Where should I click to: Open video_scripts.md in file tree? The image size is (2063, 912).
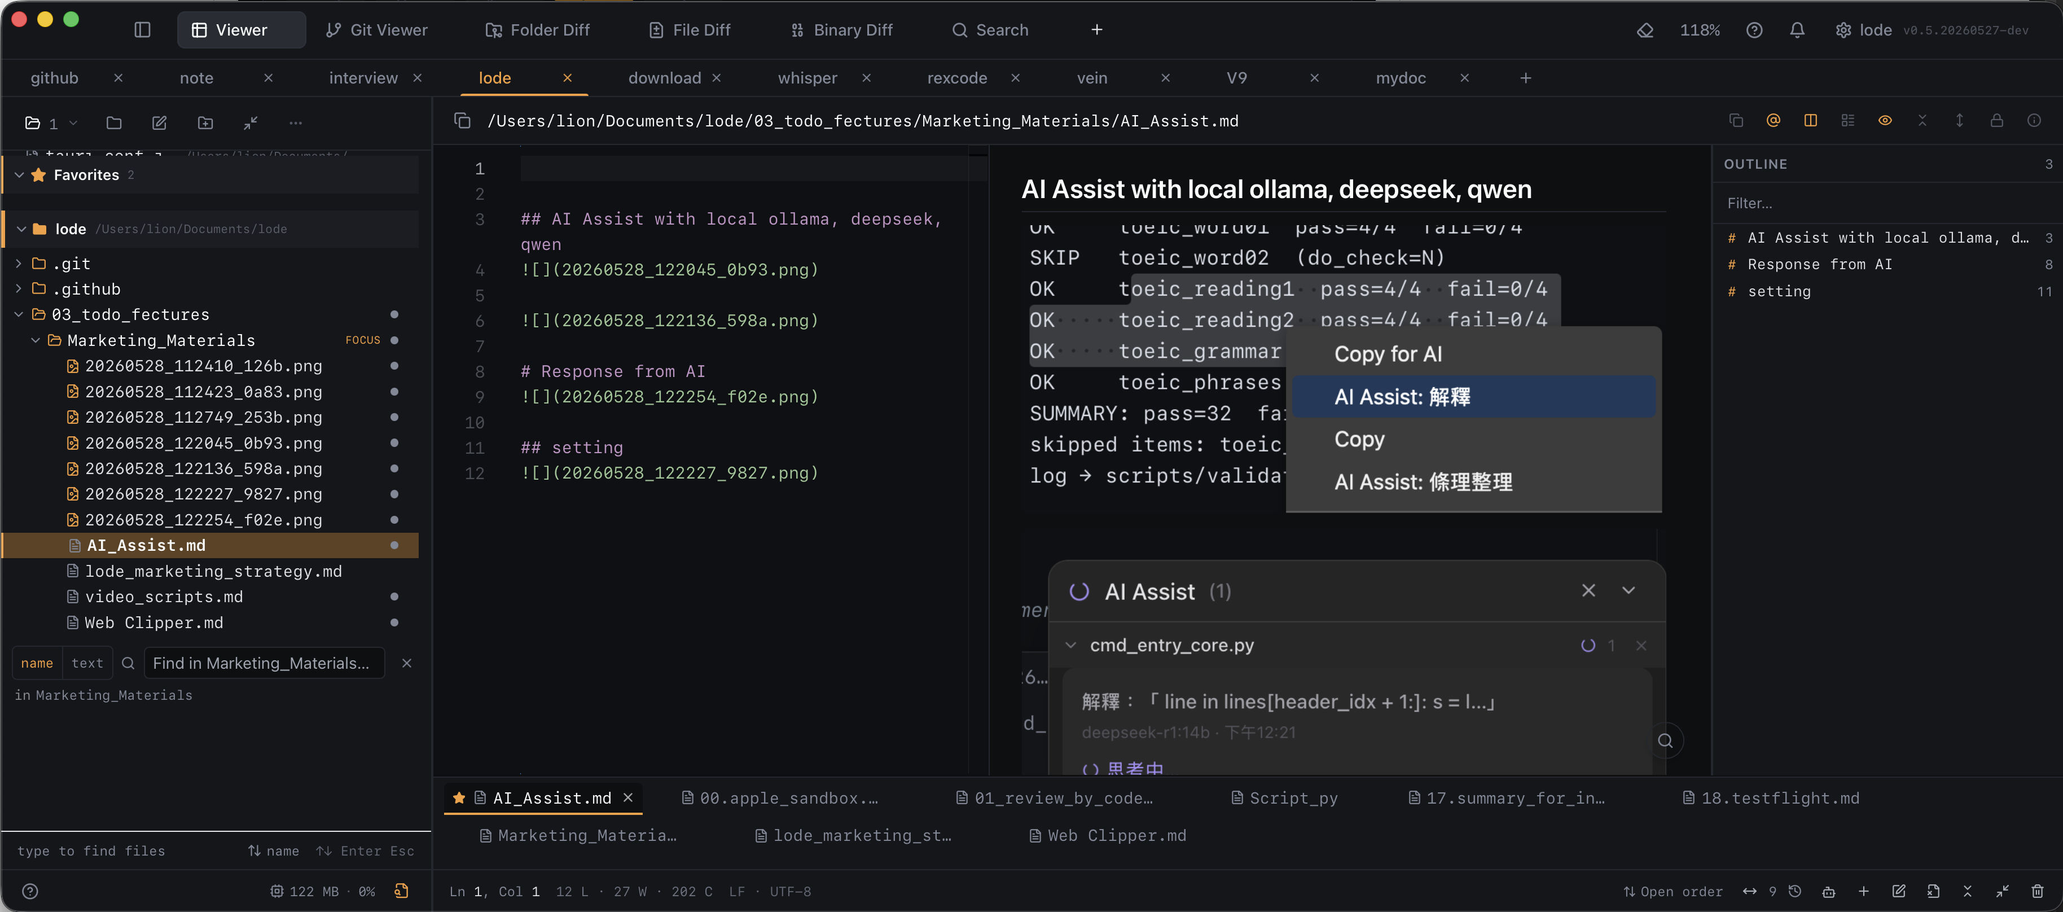pos(164,597)
